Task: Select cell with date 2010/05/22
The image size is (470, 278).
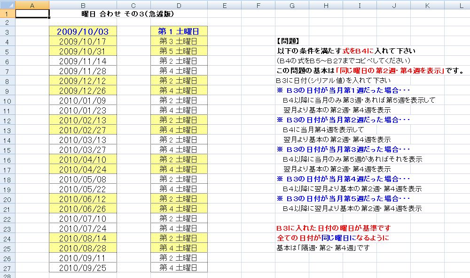Action: (x=83, y=189)
